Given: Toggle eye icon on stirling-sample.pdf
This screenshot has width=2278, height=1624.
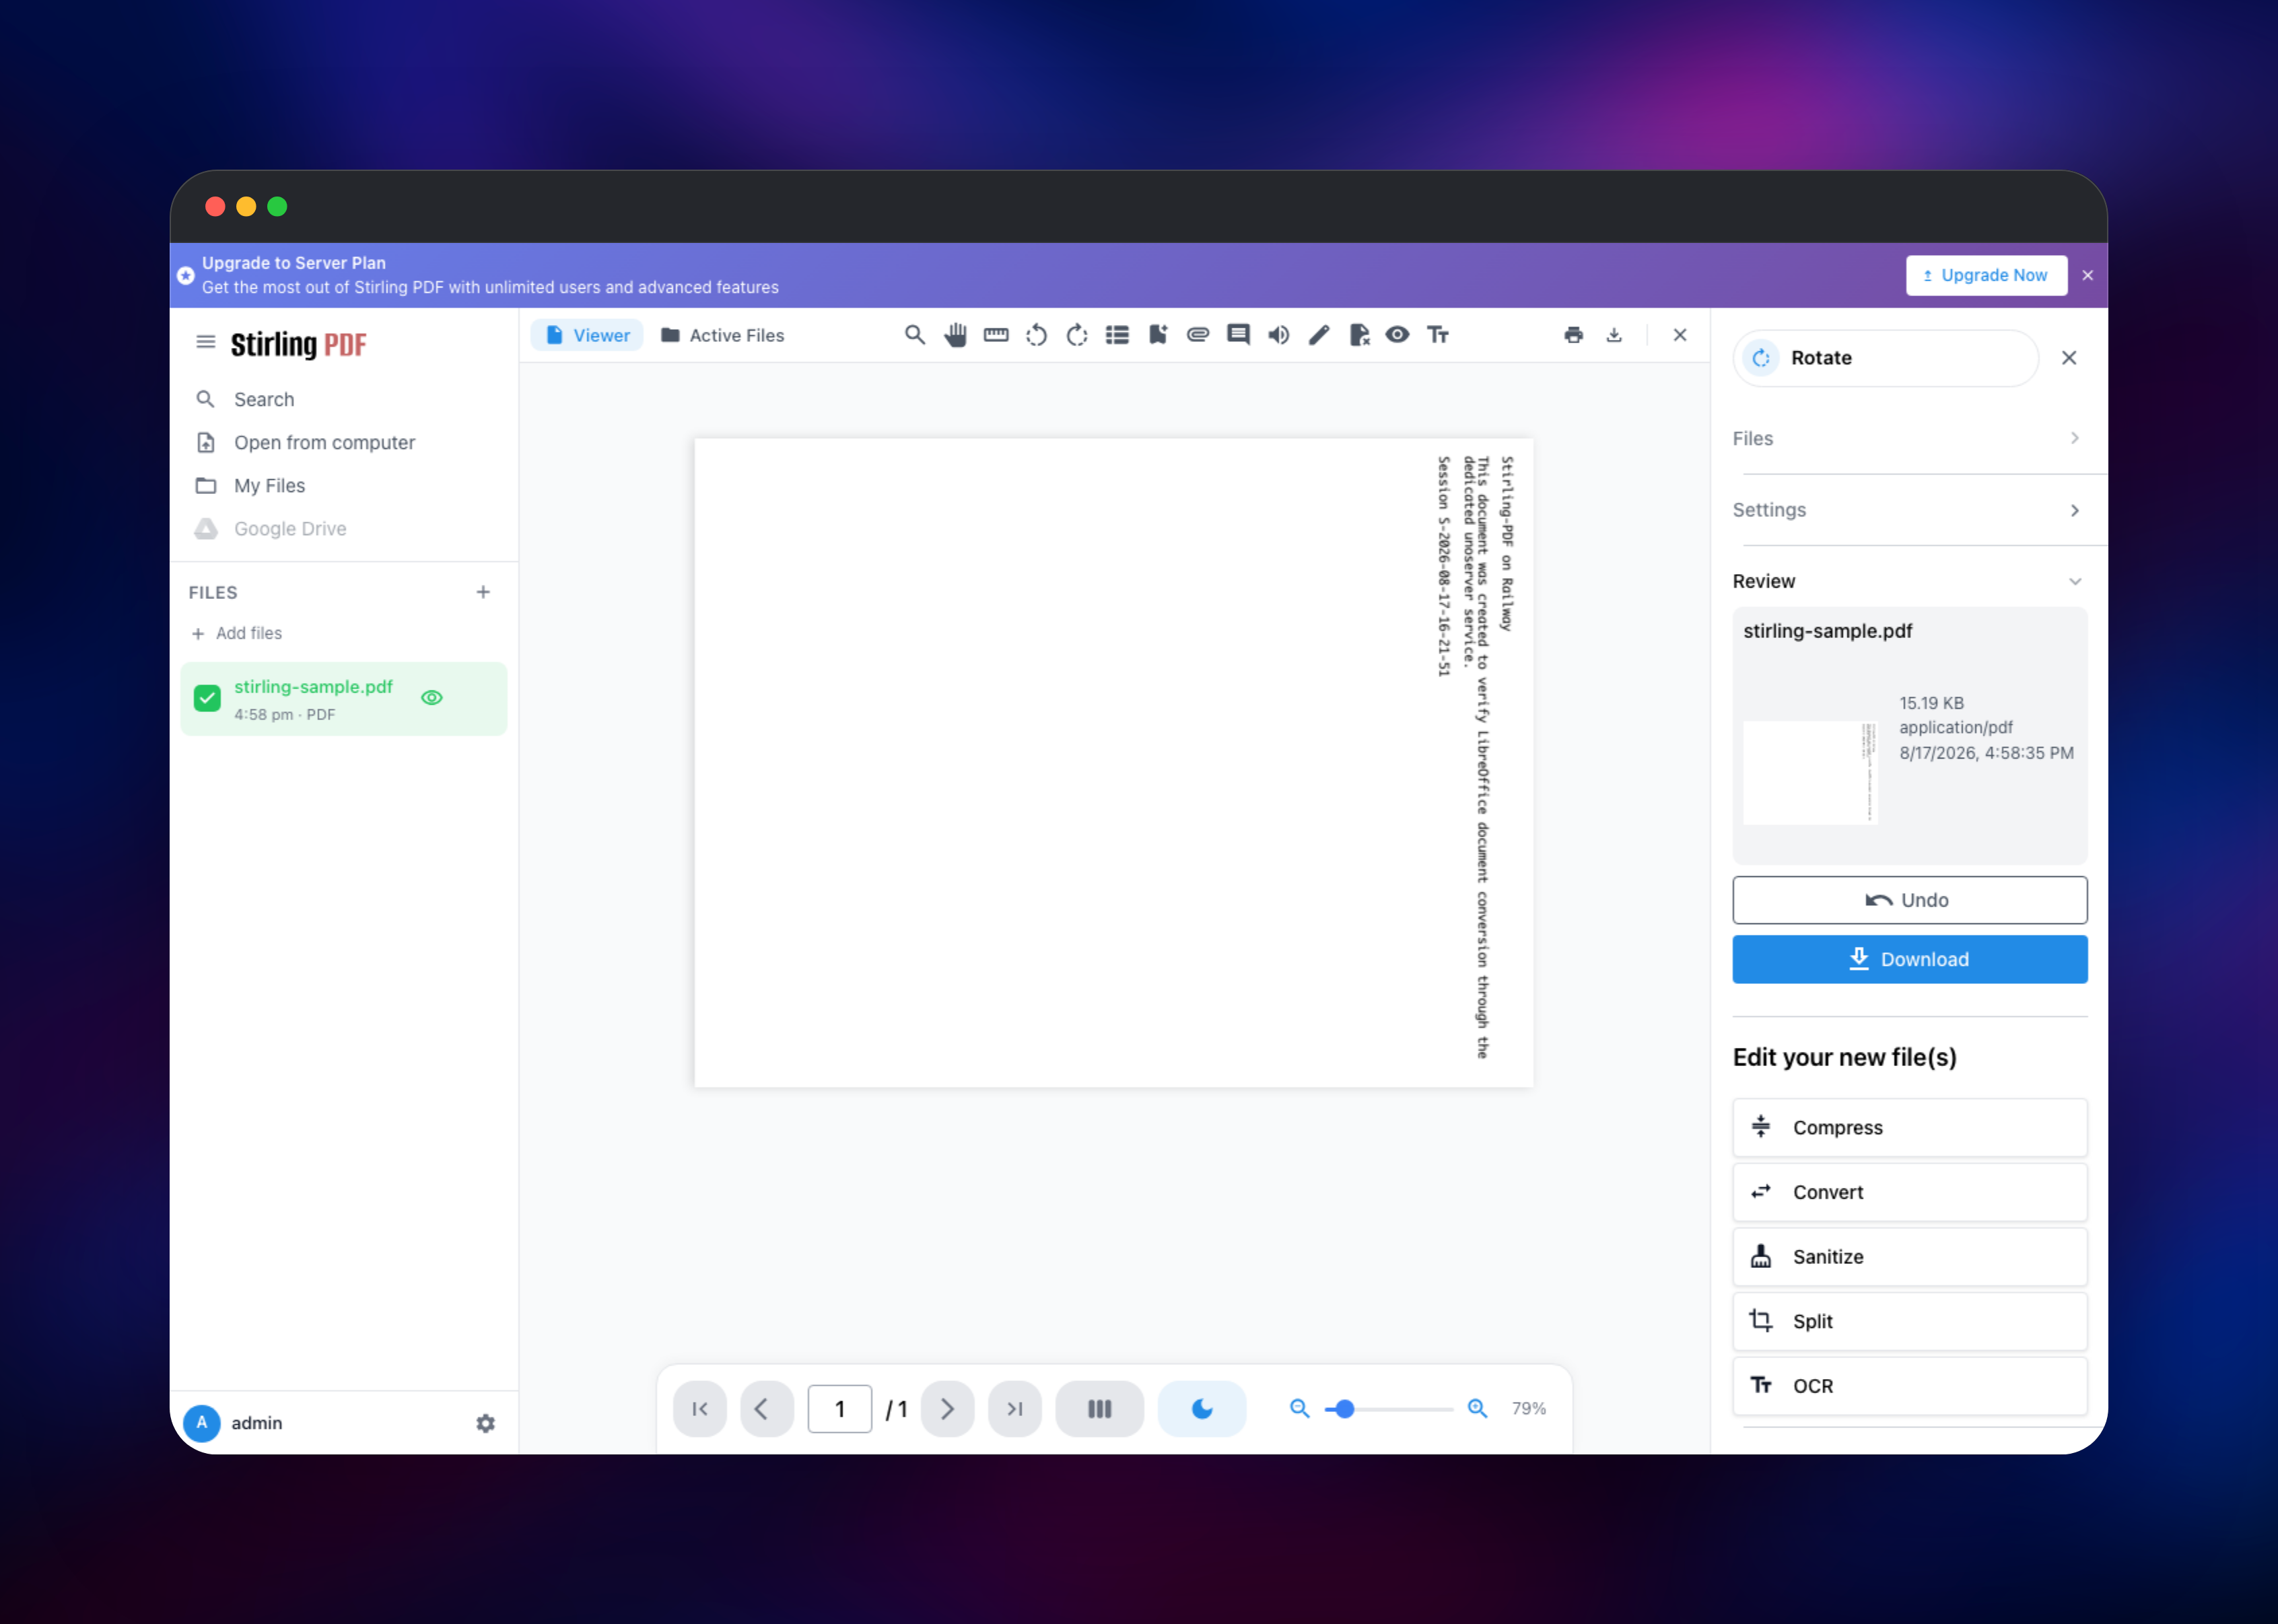Looking at the screenshot, I should [x=432, y=698].
